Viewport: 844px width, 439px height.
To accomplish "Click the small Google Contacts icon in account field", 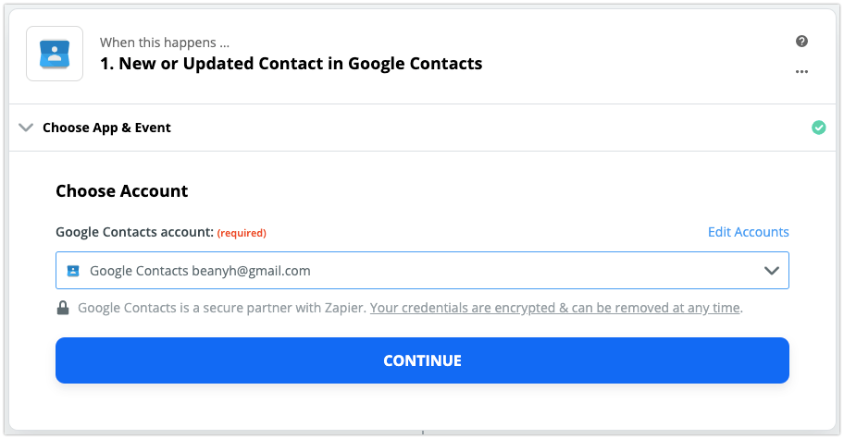I will click(73, 271).
